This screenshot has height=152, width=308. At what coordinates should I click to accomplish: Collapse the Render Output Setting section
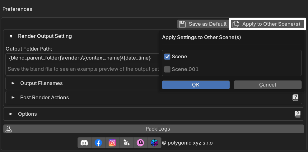pos(11,36)
